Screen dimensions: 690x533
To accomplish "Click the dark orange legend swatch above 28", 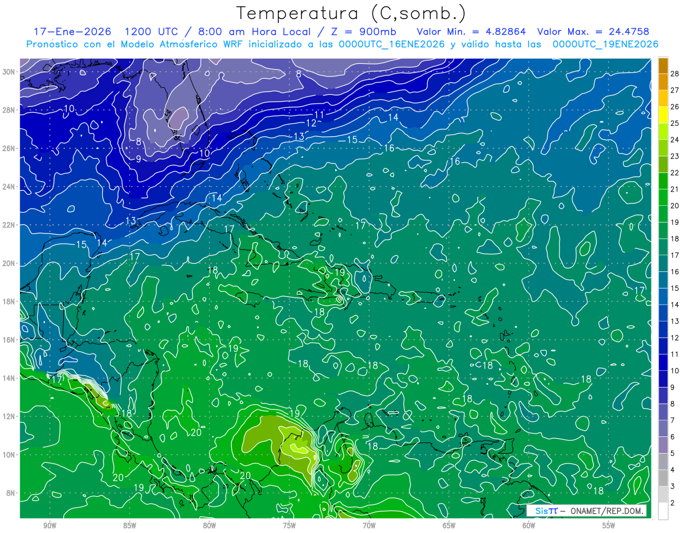I will point(664,66).
